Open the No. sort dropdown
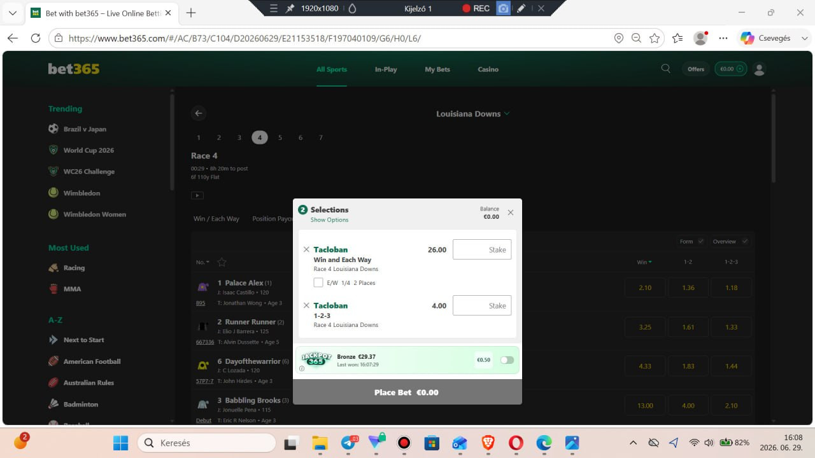This screenshot has width=815, height=458. pyautogui.click(x=202, y=262)
